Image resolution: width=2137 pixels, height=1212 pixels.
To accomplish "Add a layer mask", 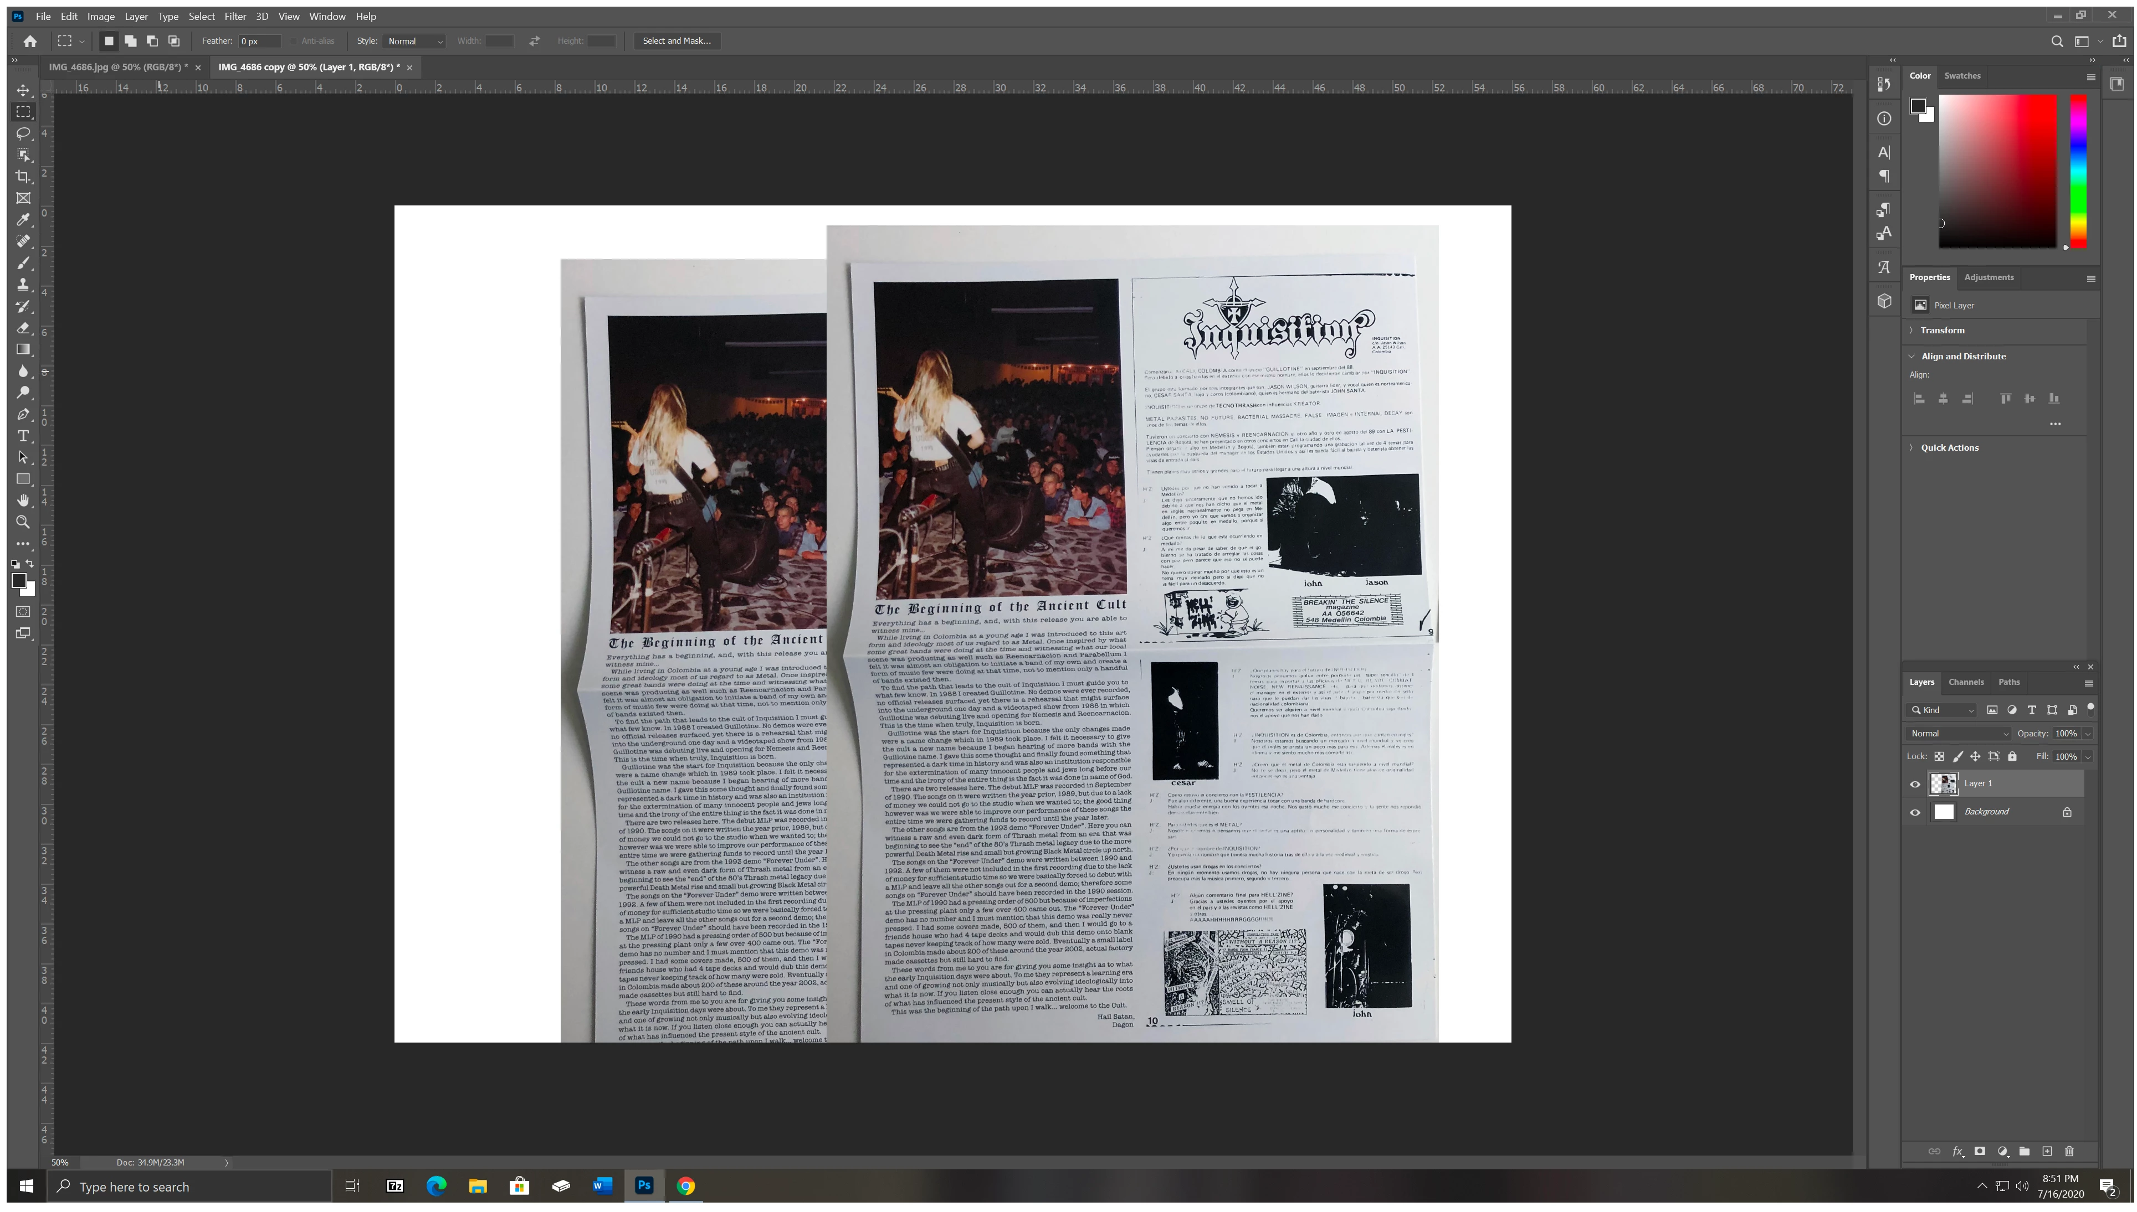I will (1980, 1151).
